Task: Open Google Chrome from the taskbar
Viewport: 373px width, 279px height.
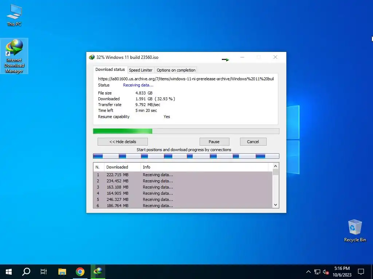Action: pyautogui.click(x=80, y=272)
